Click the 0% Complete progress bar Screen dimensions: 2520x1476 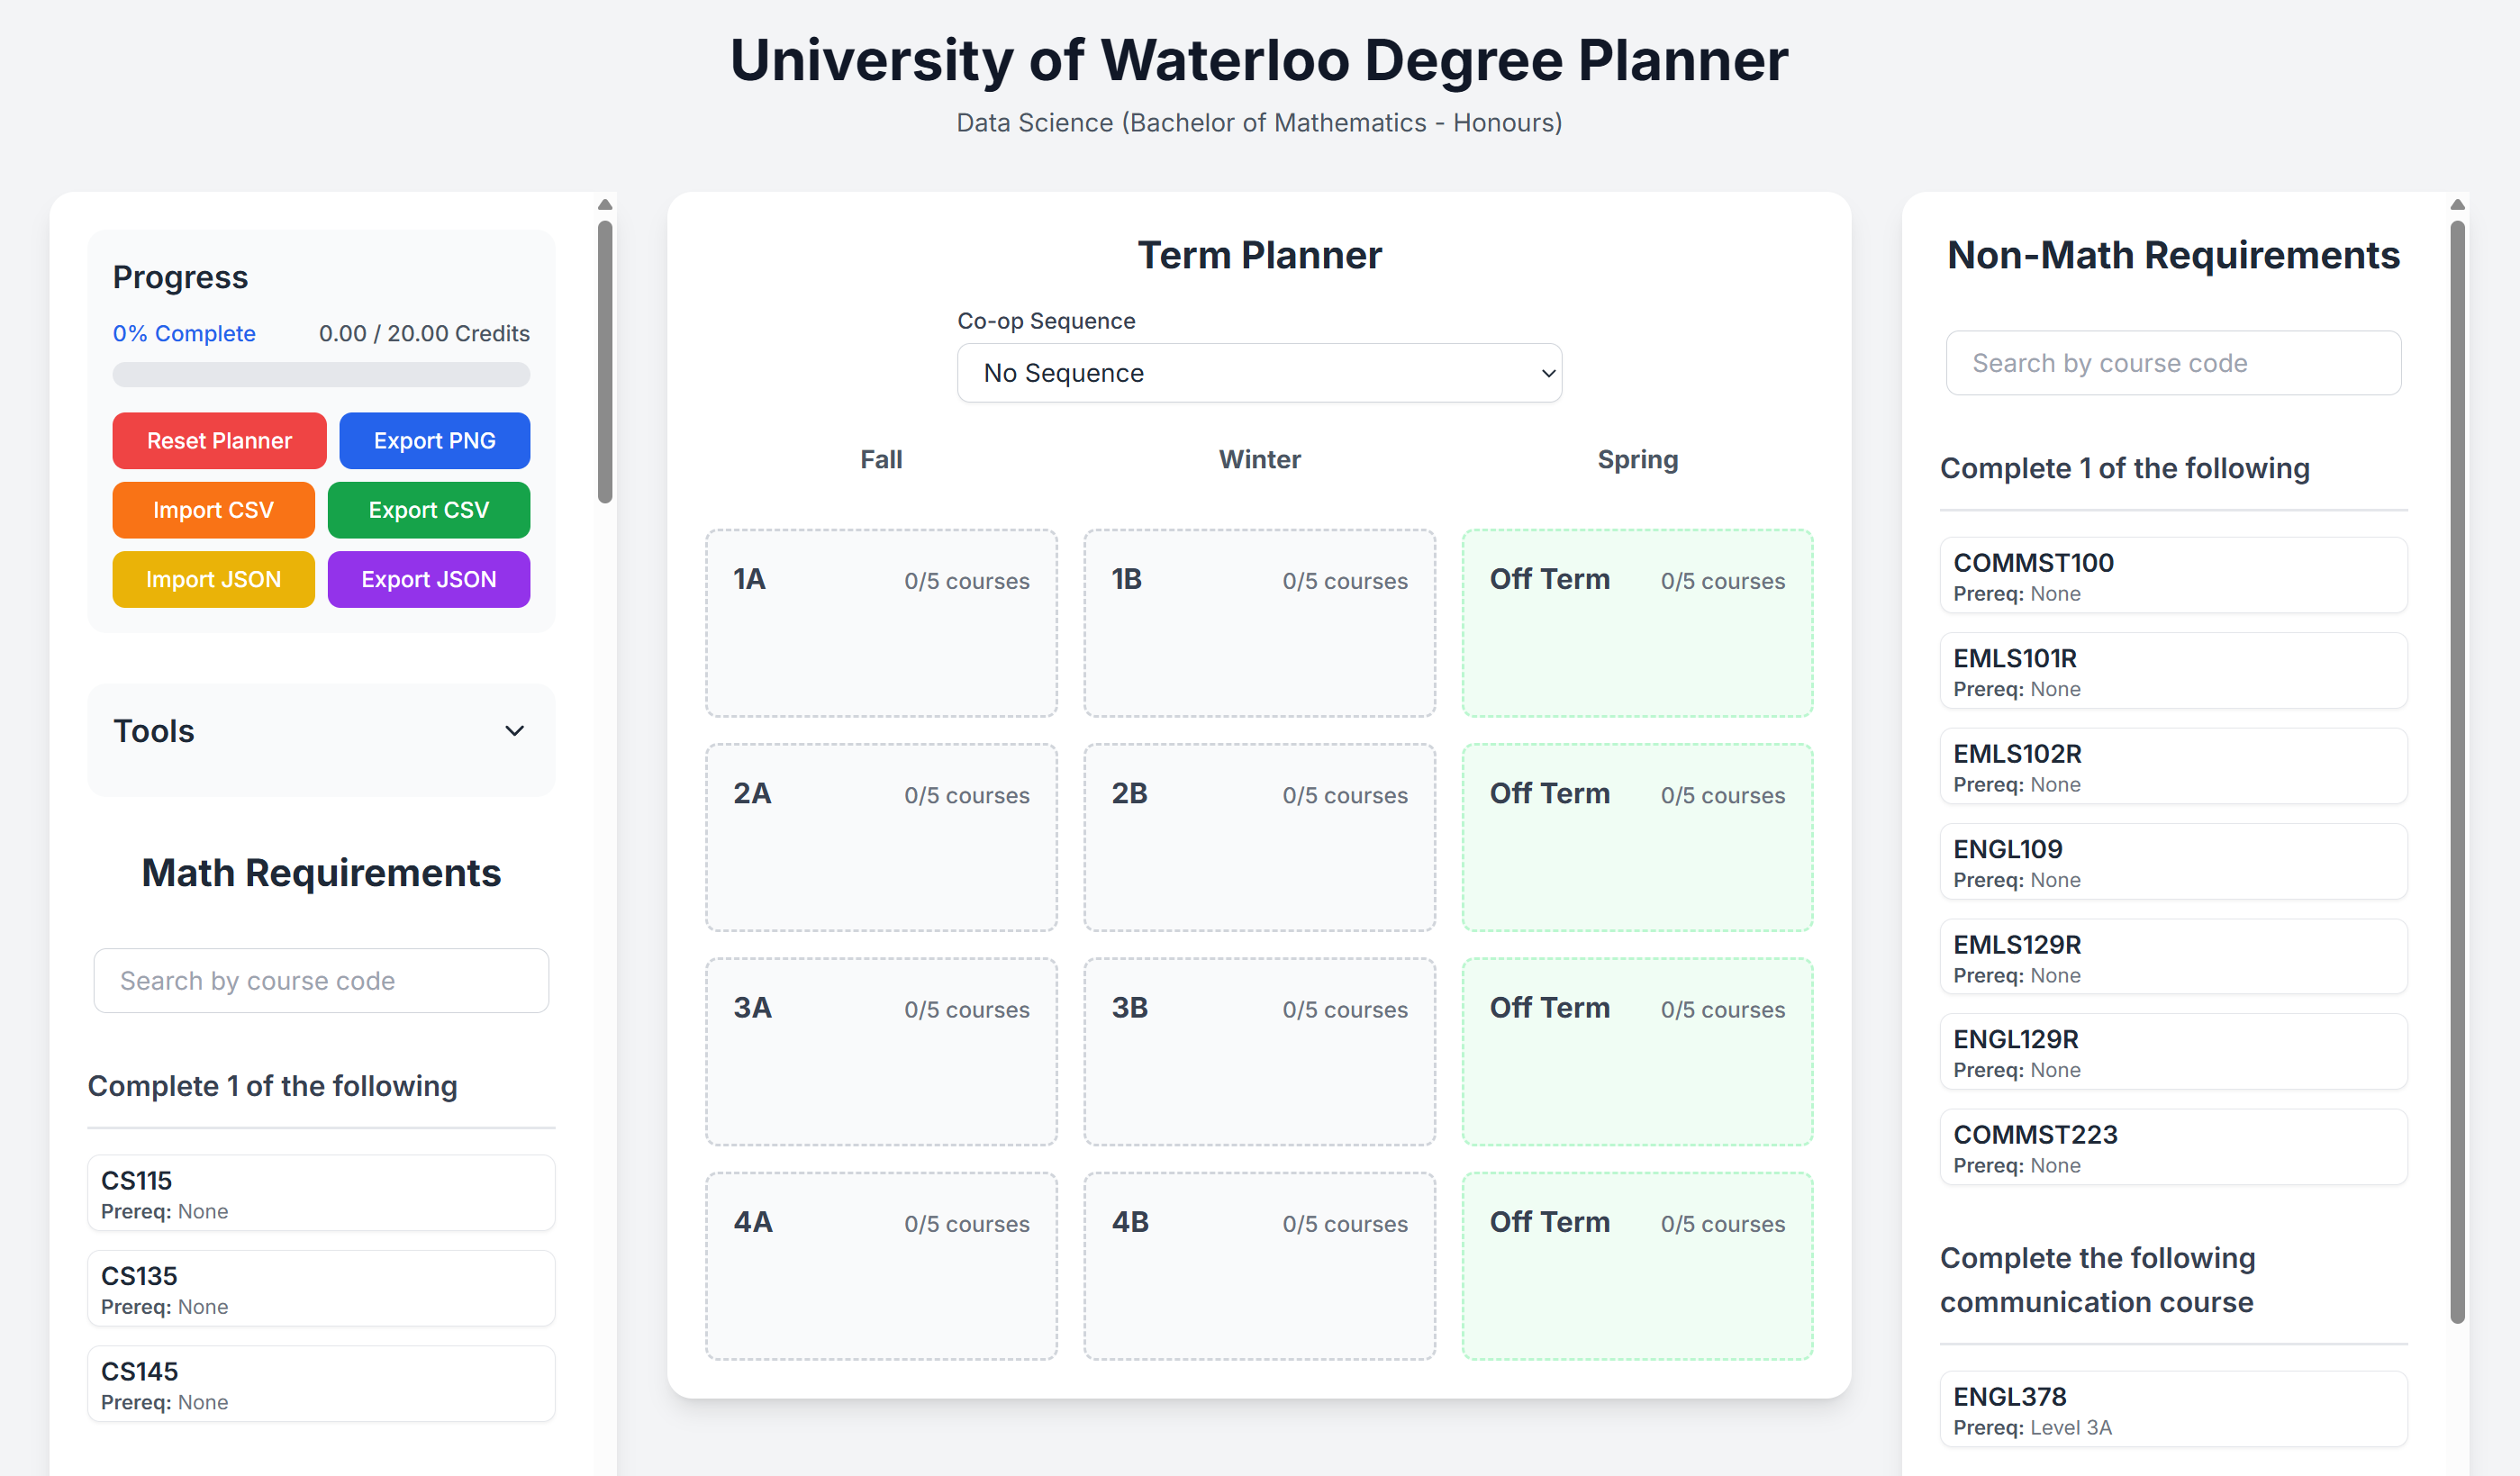321,374
